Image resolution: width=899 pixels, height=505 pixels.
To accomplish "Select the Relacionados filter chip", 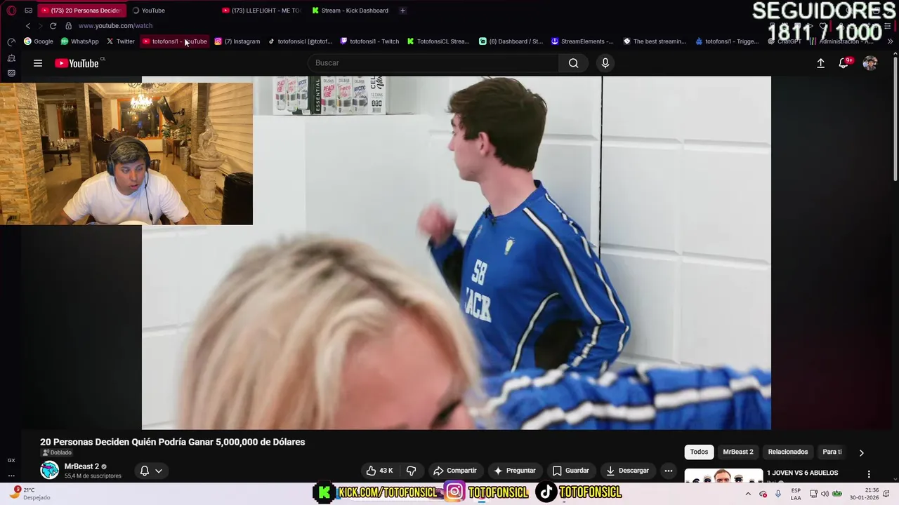I will (x=788, y=452).
